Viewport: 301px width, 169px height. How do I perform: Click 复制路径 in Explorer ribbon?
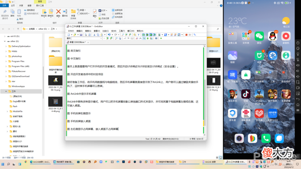click(29, 10)
